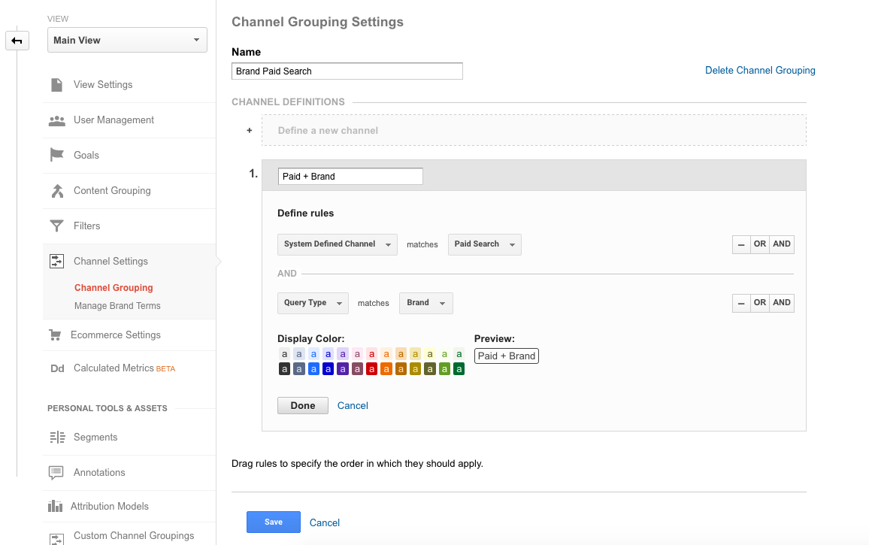Image resolution: width=869 pixels, height=545 pixels.
Task: Open the Main View dropdown
Action: coord(127,41)
